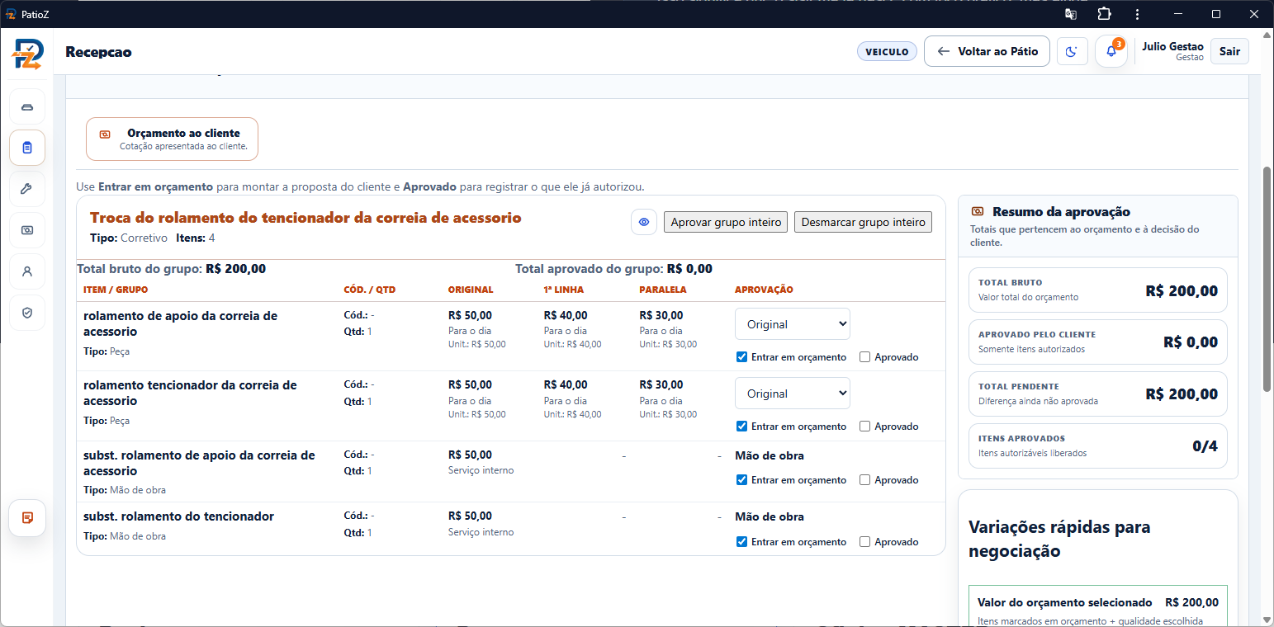Open notifications bell with 3 badge

click(x=1111, y=51)
